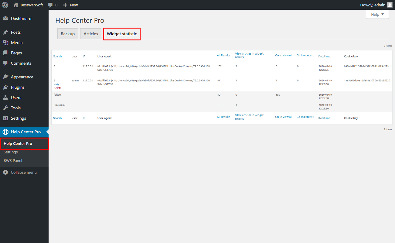Select the Widget statistic tab

(122, 34)
